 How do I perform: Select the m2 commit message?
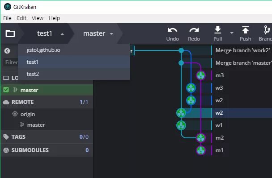pos(220,138)
